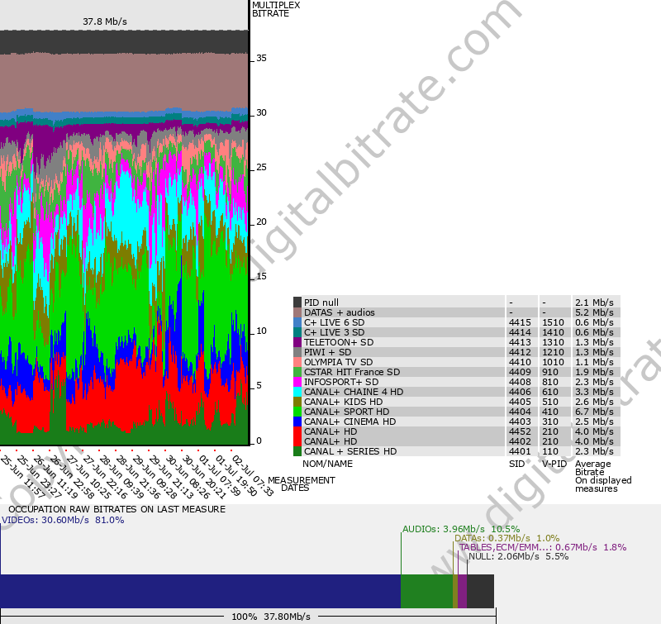Click the 02-Jul 07:33 date tick
The image size is (661, 624).
point(253,475)
